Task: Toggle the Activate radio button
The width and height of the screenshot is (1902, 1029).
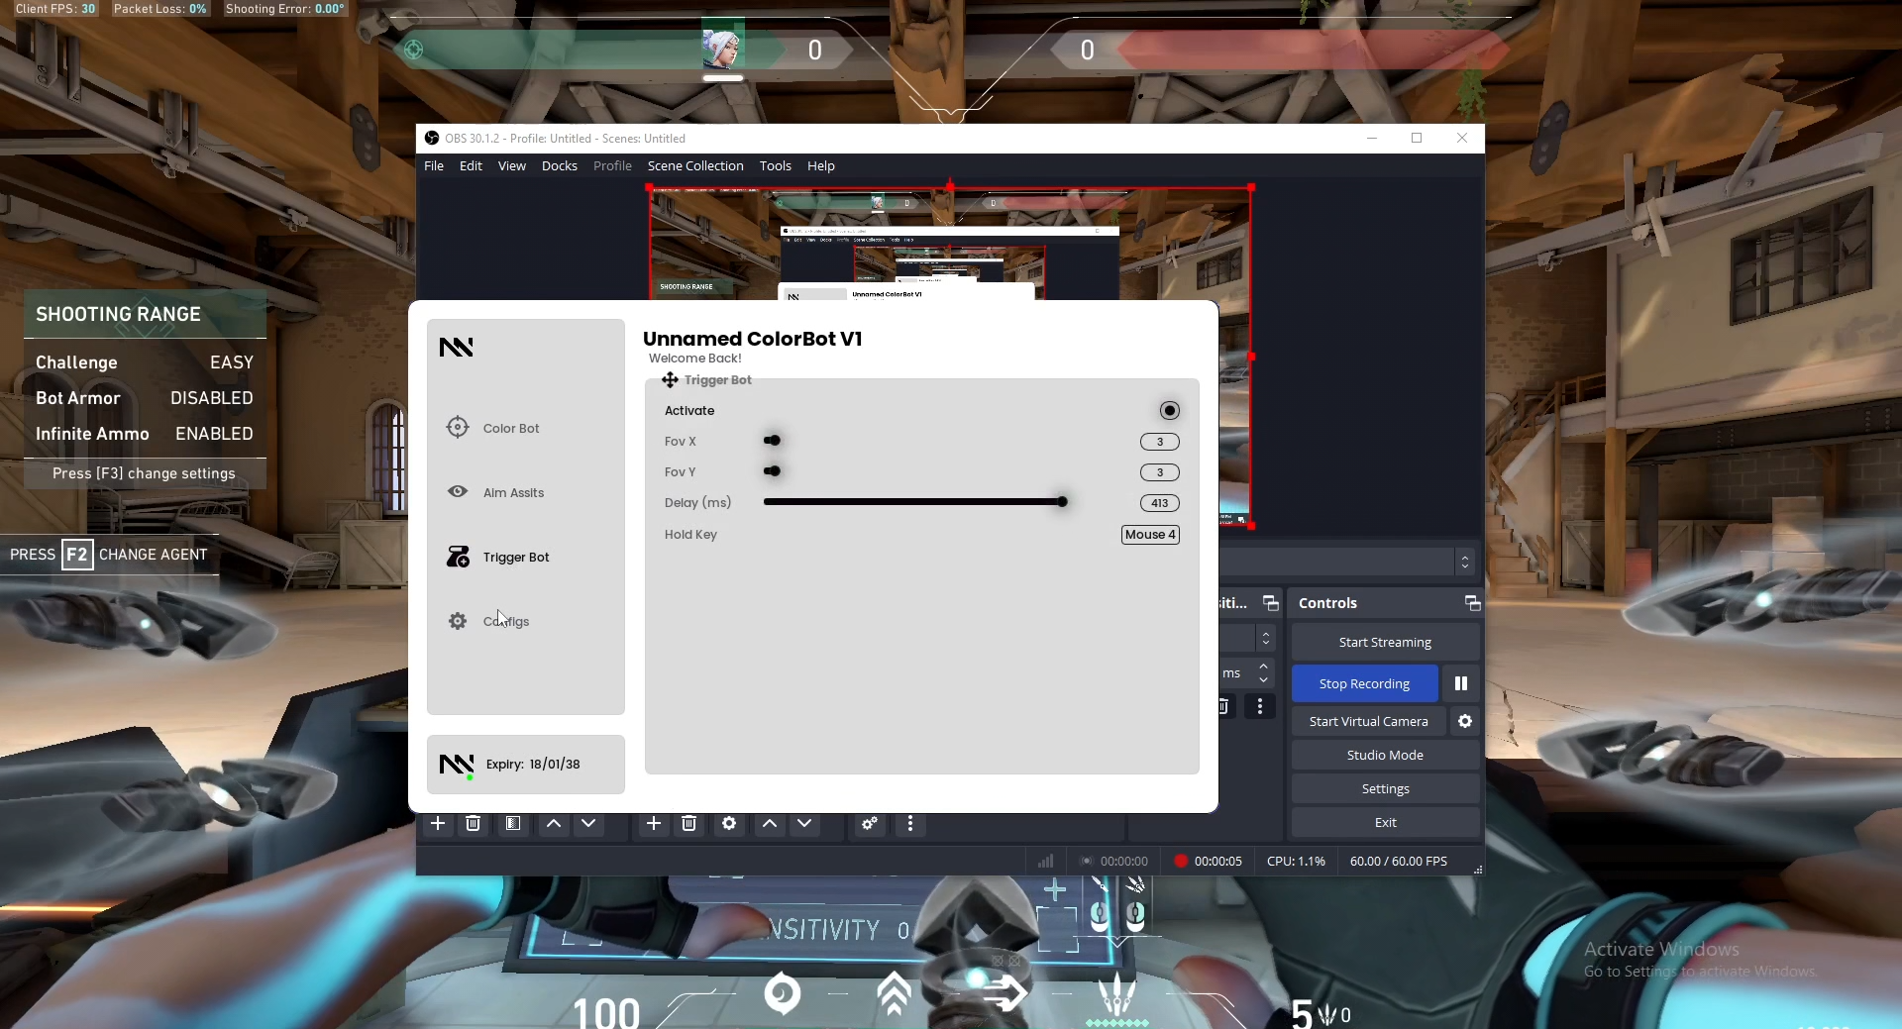Action: tap(1170, 410)
